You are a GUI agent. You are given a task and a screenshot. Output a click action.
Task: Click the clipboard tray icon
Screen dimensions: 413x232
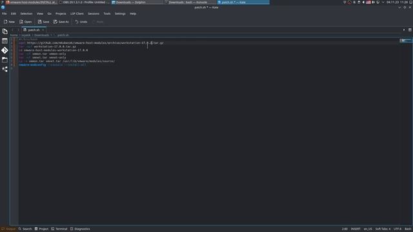pos(359,2)
